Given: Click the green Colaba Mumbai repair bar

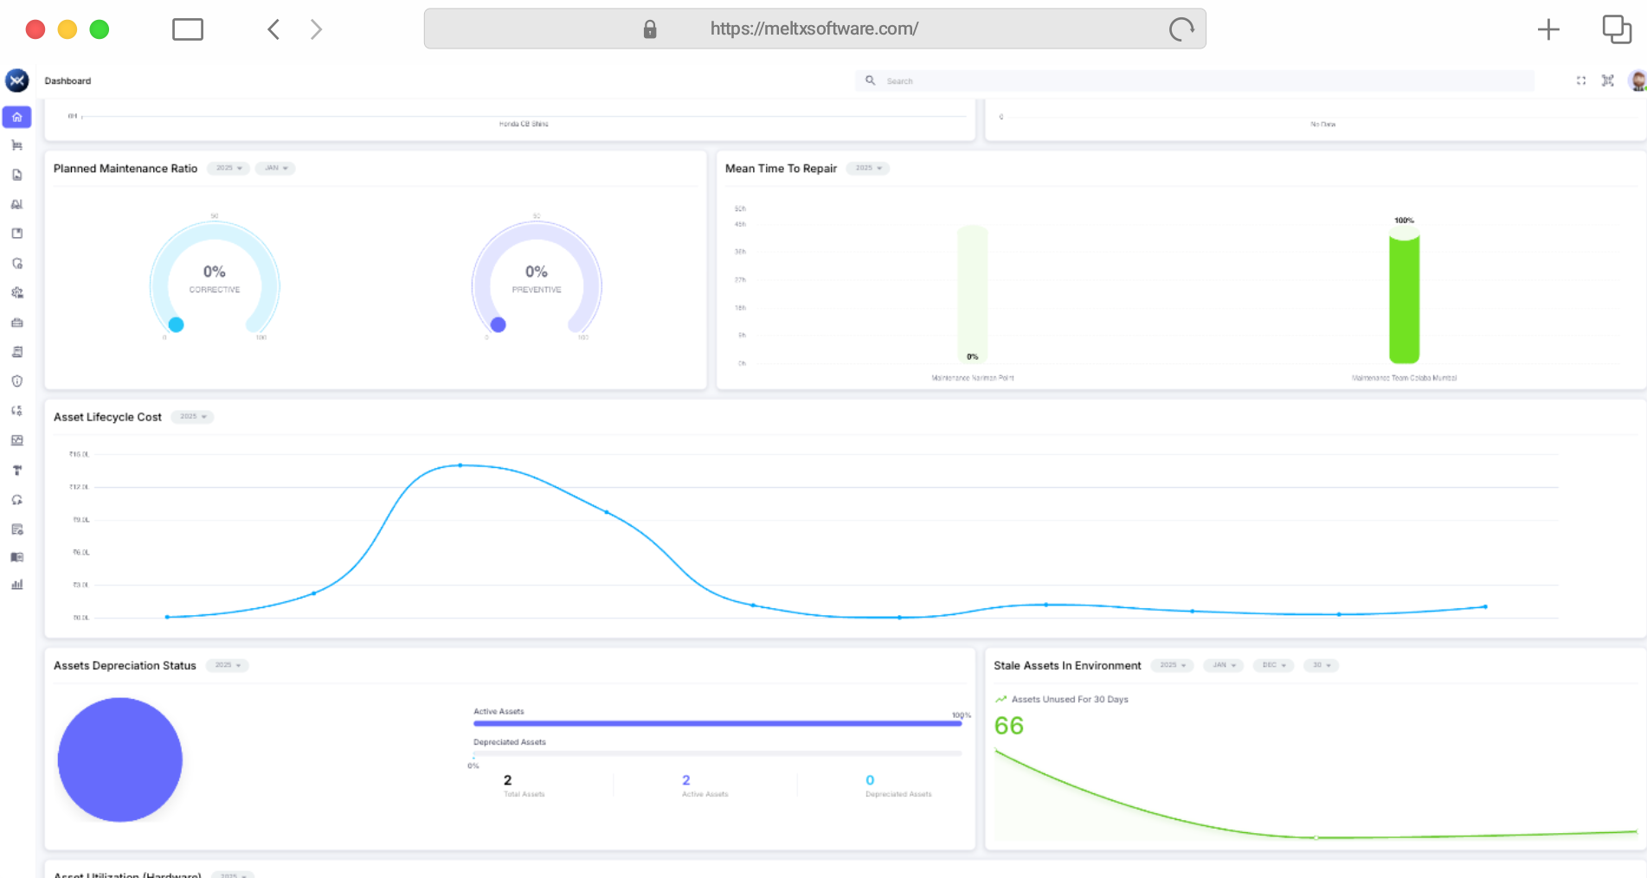Looking at the screenshot, I should (1404, 298).
